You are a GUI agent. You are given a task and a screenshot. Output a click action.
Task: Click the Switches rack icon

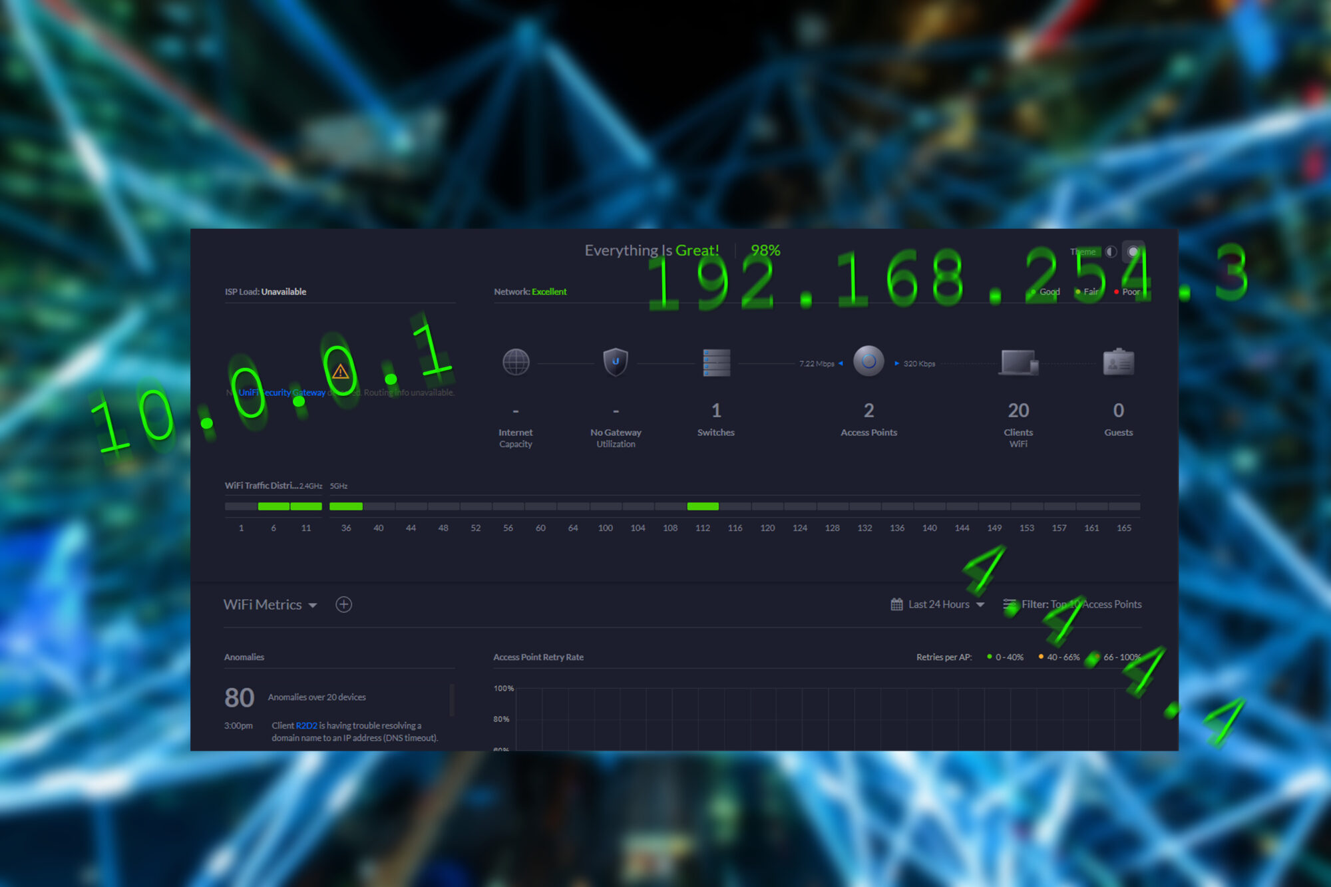coord(716,363)
